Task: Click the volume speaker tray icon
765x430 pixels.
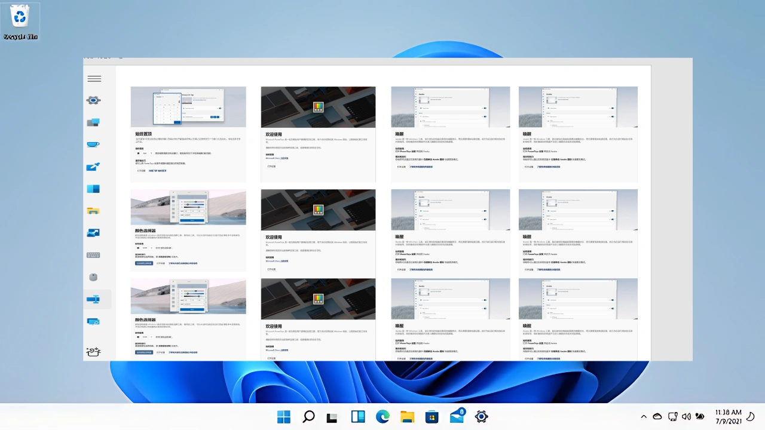Action: click(x=686, y=416)
